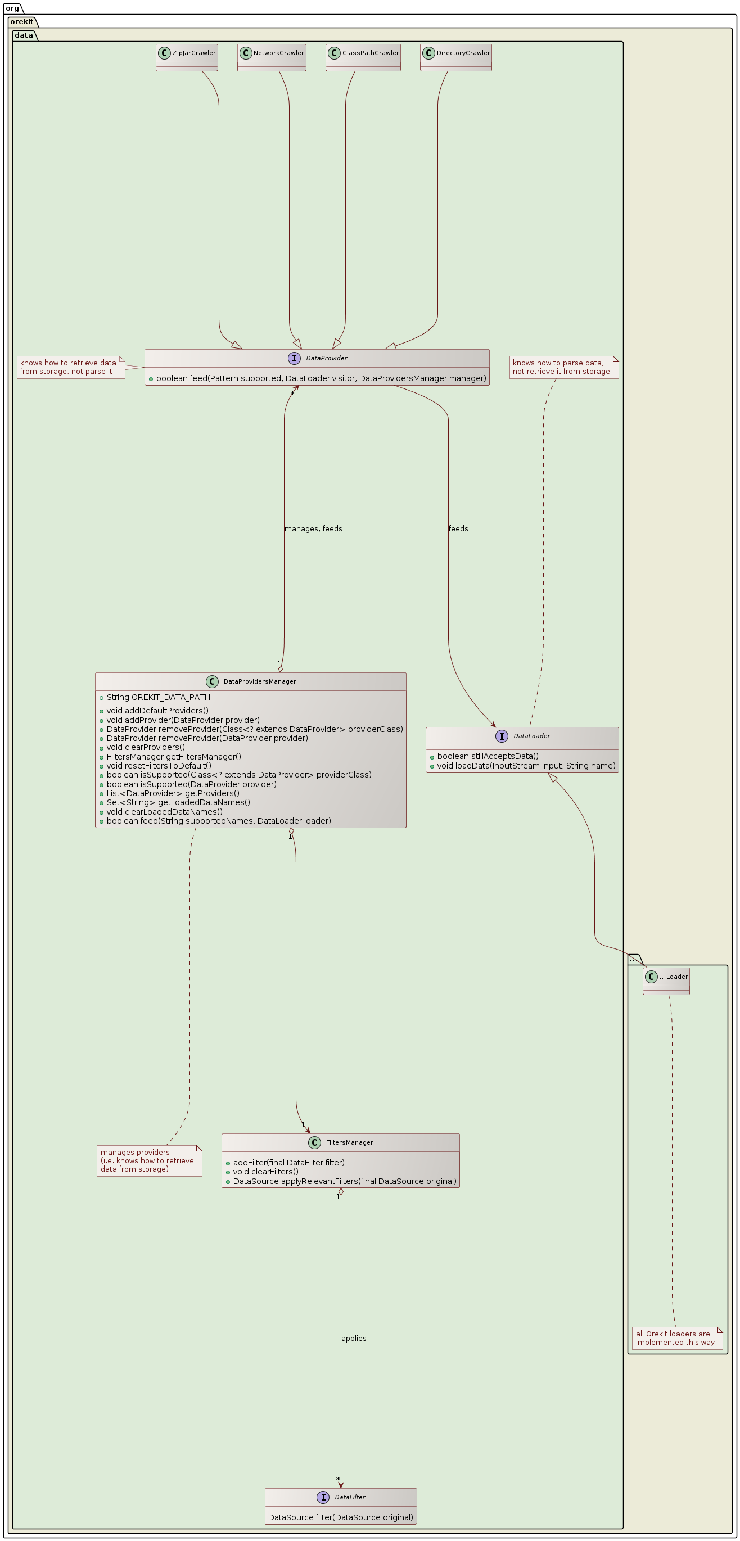Screen dimensions: 740x1541
Task: Select the DataLoader interface icon
Action: pyautogui.click(x=502, y=736)
